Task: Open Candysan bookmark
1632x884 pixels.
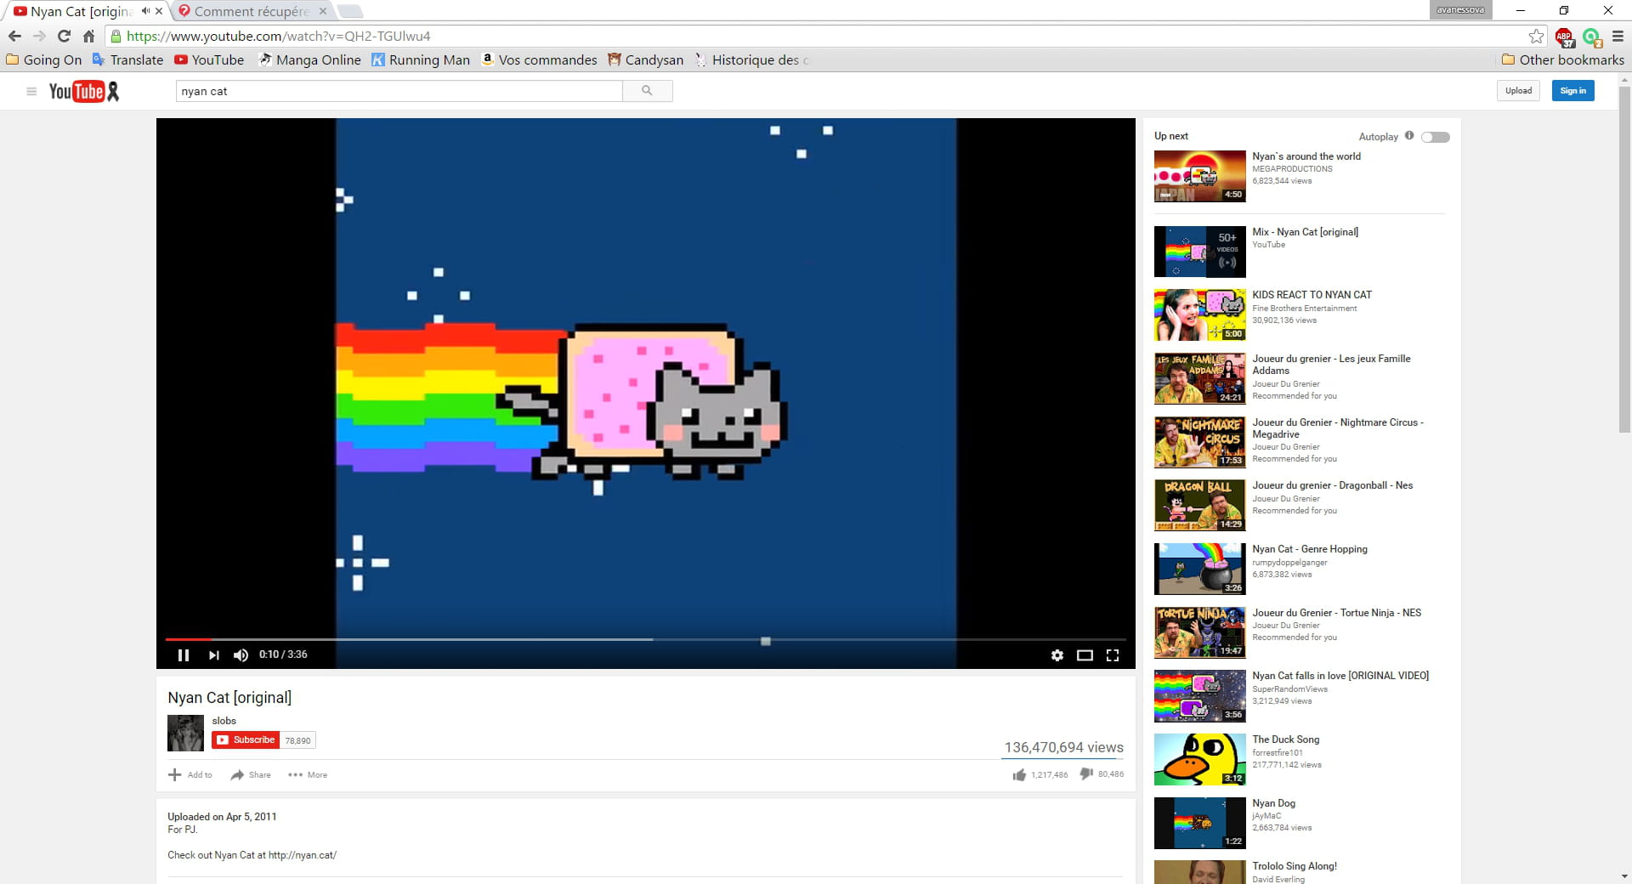Action: 645,59
